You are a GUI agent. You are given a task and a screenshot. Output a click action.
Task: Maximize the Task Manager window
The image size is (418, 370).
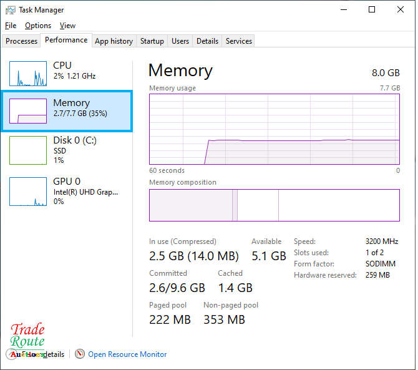pyautogui.click(x=372, y=10)
